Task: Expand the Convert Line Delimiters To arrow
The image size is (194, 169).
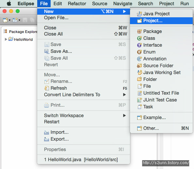Action: pyautogui.click(x=124, y=95)
